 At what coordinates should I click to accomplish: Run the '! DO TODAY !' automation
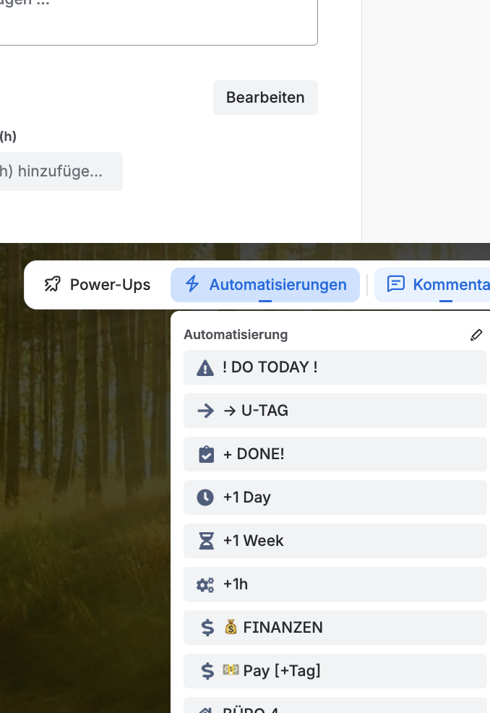coord(335,367)
